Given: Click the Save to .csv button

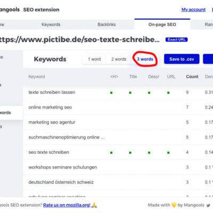Looking at the screenshot, I should pos(182,59).
